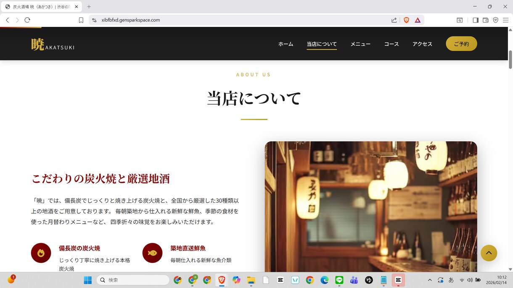Viewport: 513px width, 288px height.
Task: Select the 炭火酒場 暁 browser tab
Action: click(41, 7)
